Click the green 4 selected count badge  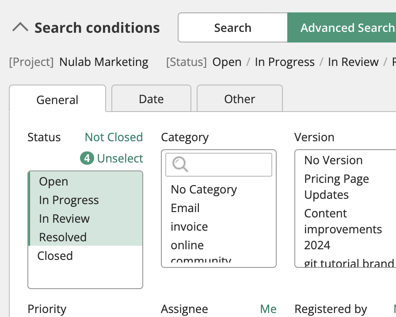coord(87,158)
